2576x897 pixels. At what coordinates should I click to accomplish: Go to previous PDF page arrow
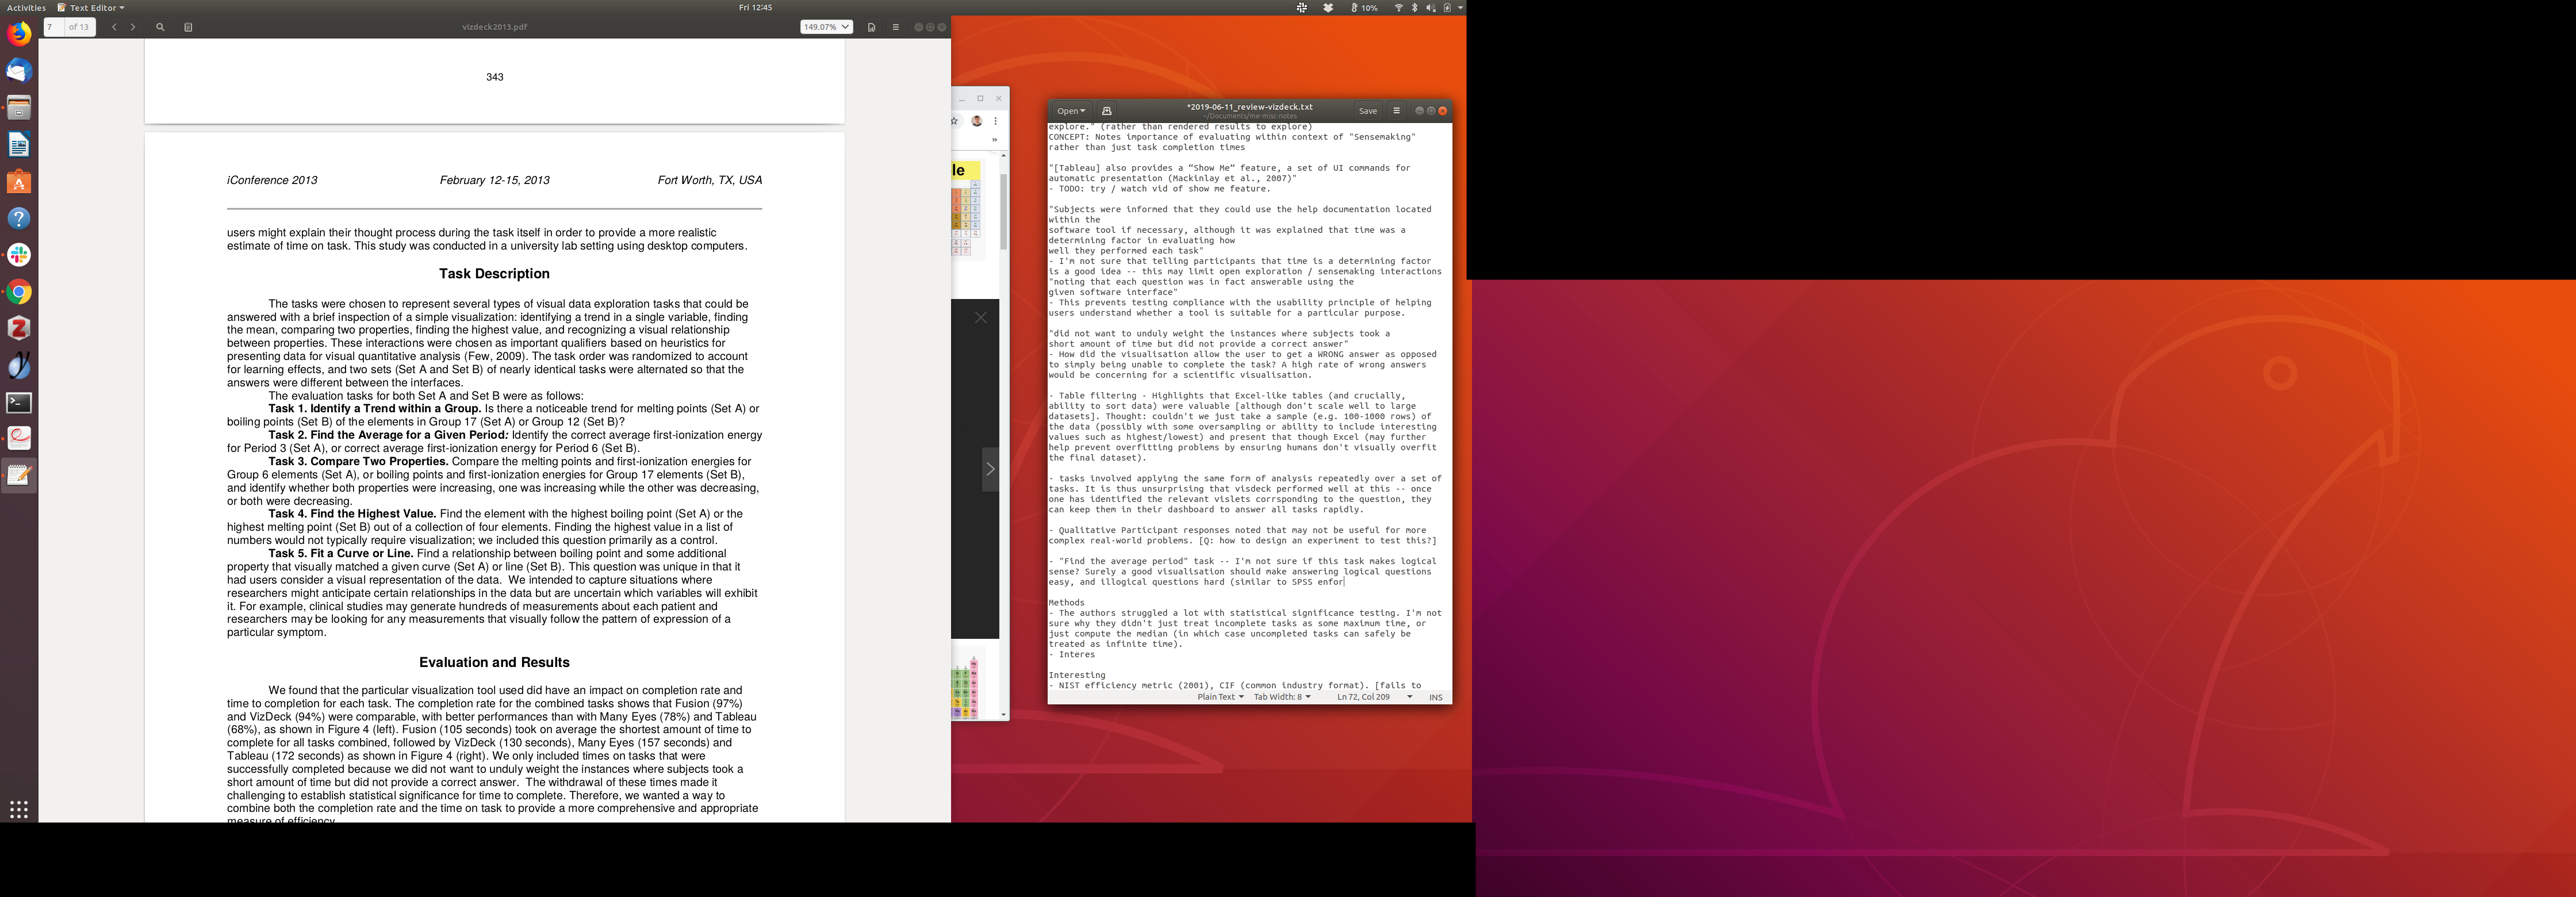[114, 27]
